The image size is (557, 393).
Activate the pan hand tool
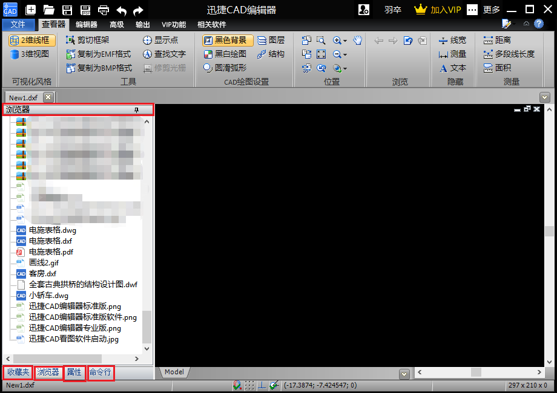click(x=357, y=40)
